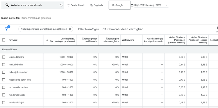Check the mc donald's jobs row
Viewport: 218px width, 108px height.
pos(3,95)
